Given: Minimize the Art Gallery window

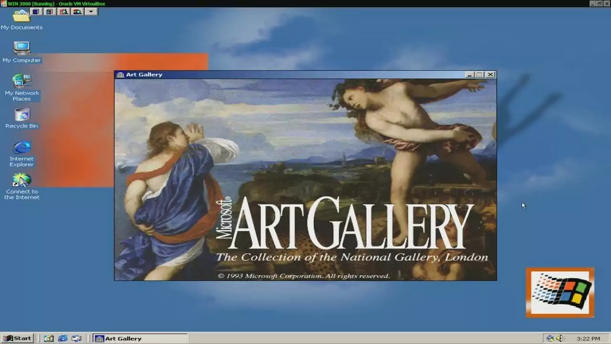Looking at the screenshot, I should pos(470,75).
